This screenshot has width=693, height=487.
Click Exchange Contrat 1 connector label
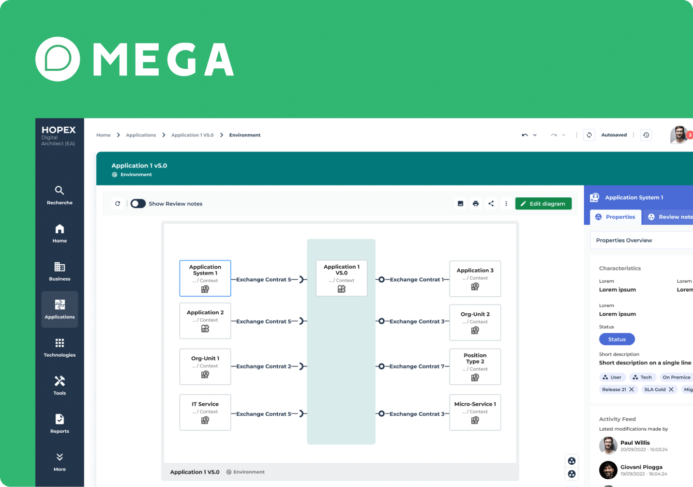[417, 280]
